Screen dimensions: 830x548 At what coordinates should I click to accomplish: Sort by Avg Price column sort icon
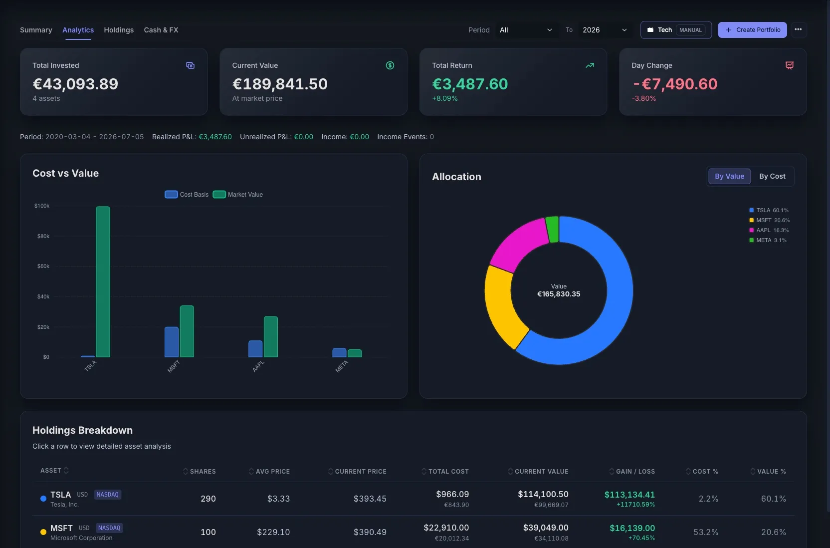point(251,471)
